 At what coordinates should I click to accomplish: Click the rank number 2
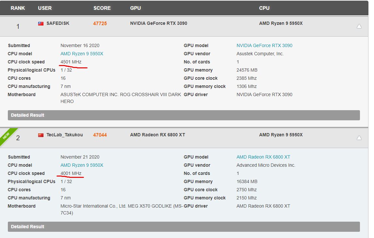point(18,138)
